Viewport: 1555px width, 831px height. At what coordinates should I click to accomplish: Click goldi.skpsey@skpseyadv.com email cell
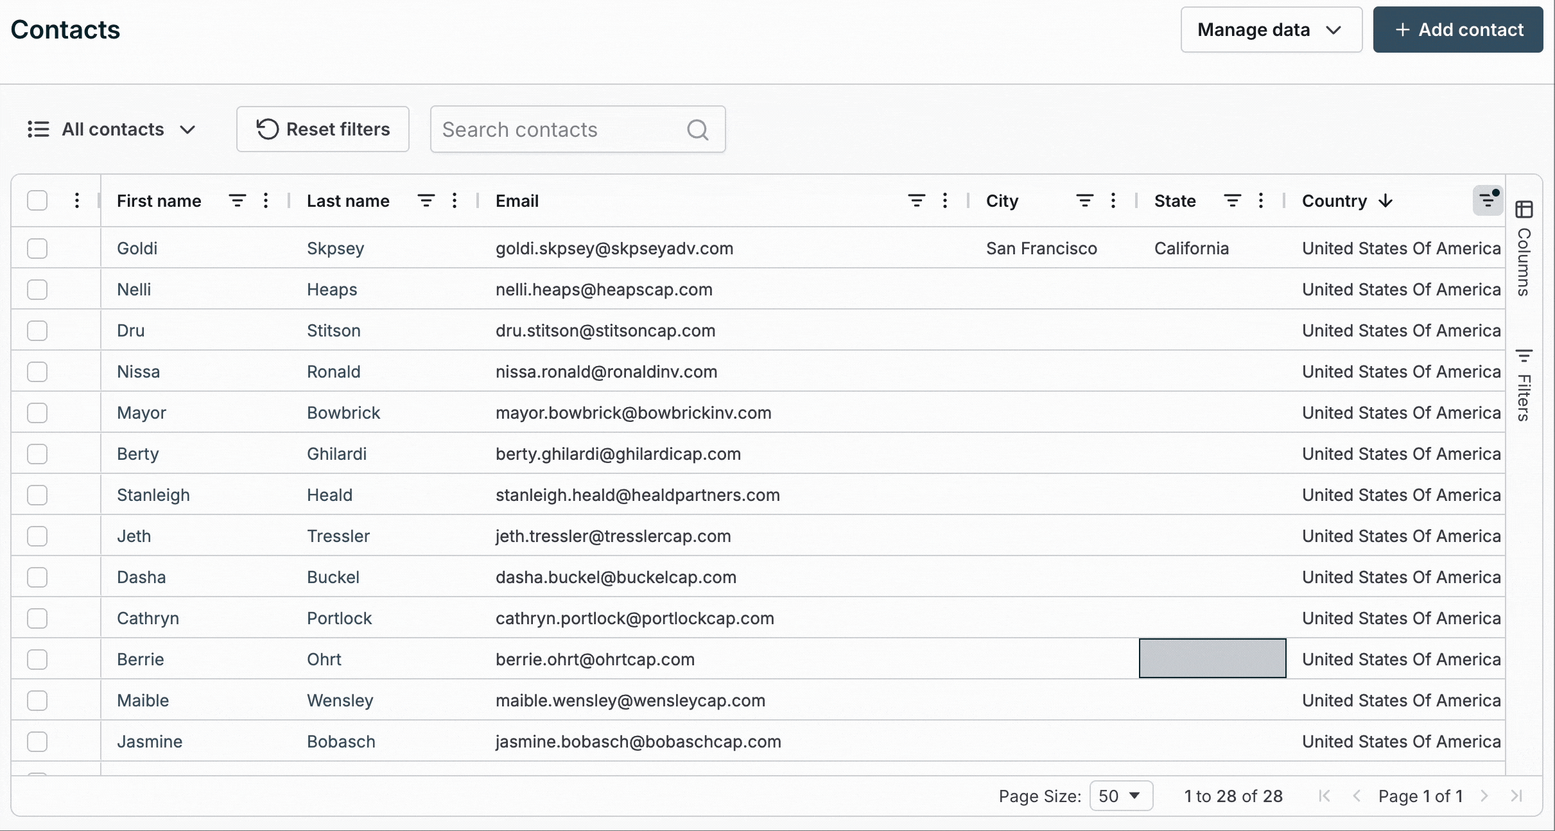(614, 249)
